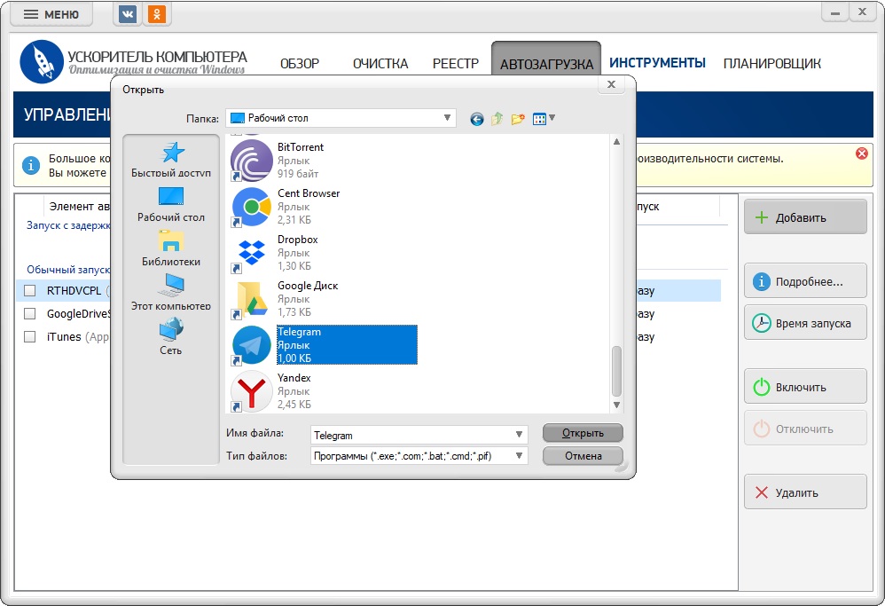The width and height of the screenshot is (885, 606).
Task: Click the file list scroll down arrow
Action: pyautogui.click(x=617, y=405)
